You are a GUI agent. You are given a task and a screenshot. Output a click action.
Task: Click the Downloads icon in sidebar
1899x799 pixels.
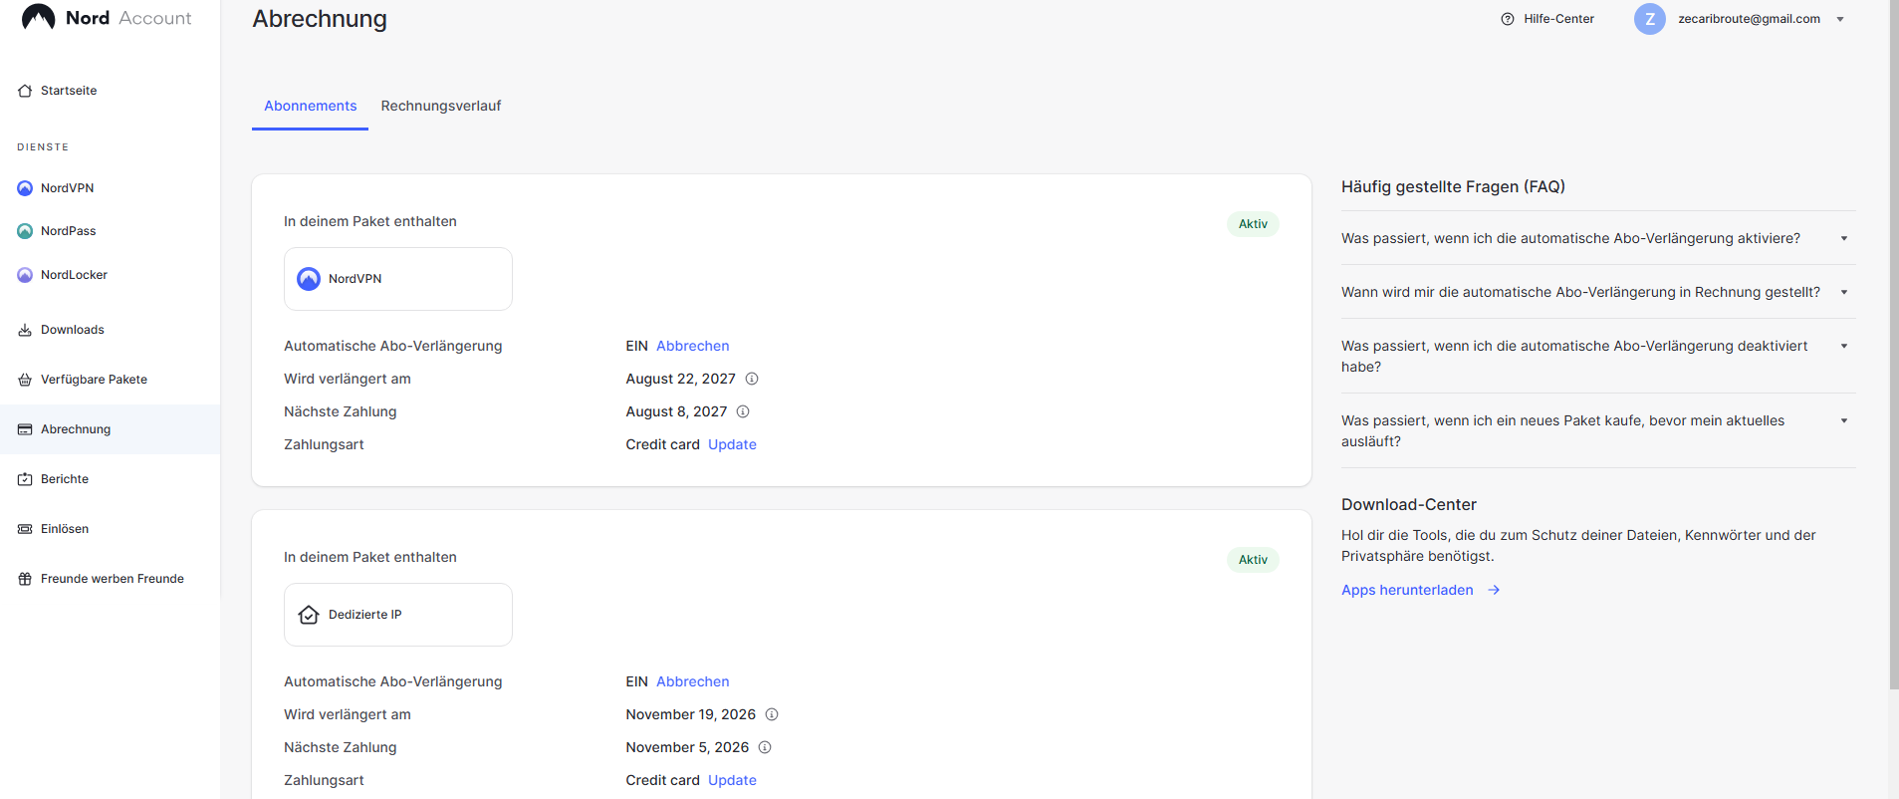(25, 330)
